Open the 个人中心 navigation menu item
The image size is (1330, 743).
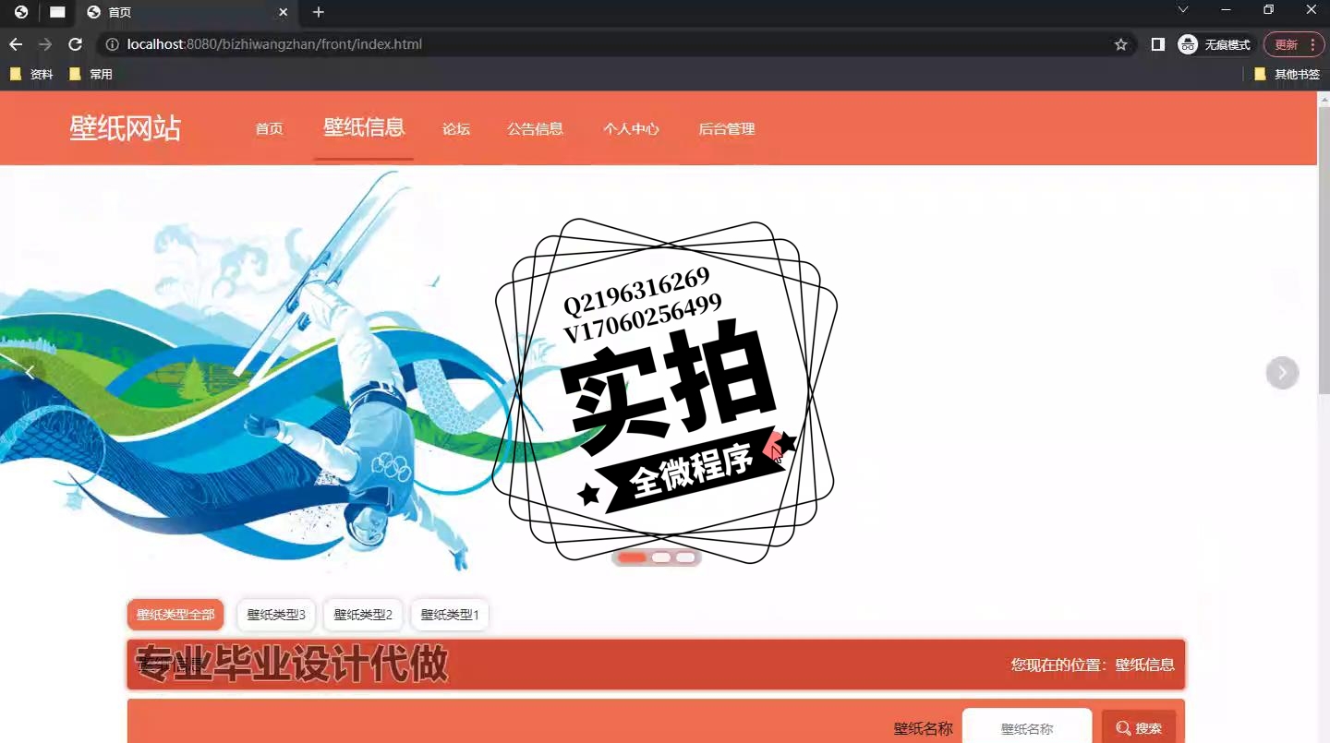(x=632, y=129)
